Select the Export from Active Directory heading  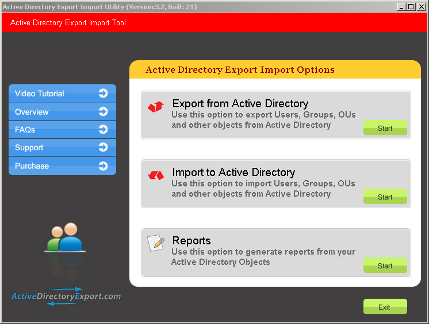point(240,104)
